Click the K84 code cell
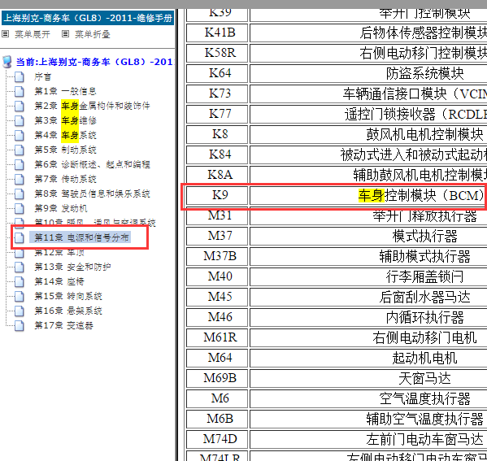This screenshot has height=461, width=487. (x=217, y=154)
